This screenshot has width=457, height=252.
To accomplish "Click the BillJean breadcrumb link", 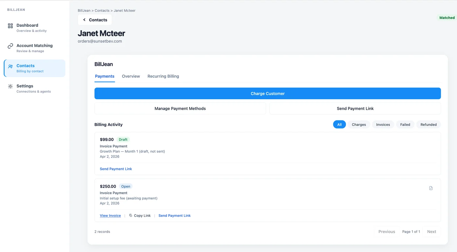I will (84, 10).
